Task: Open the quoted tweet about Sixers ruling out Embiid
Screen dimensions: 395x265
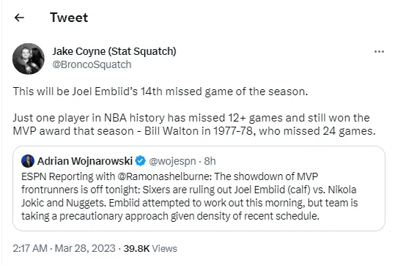Action: [x=199, y=188]
